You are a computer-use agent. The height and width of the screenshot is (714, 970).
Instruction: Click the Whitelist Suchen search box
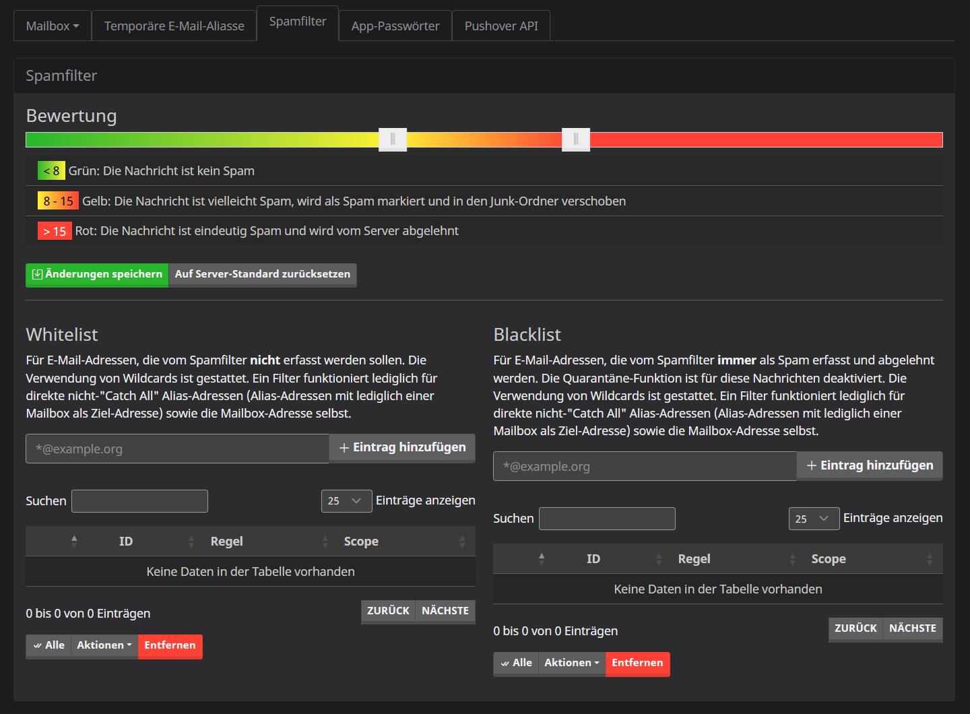(x=139, y=501)
